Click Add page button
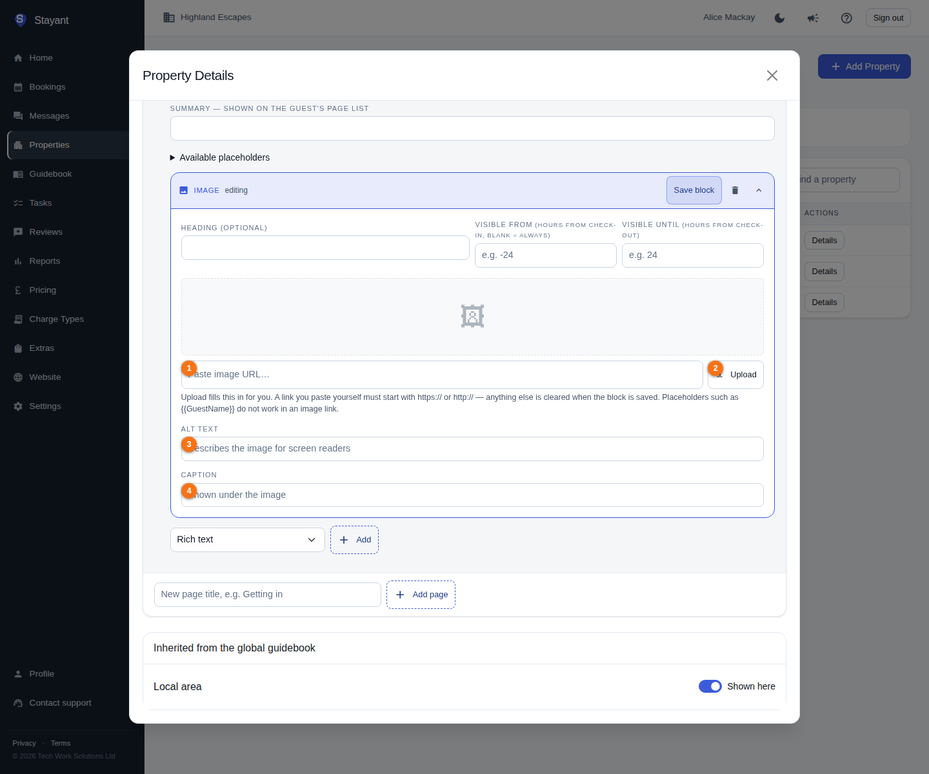Image resolution: width=929 pixels, height=774 pixels. [421, 595]
